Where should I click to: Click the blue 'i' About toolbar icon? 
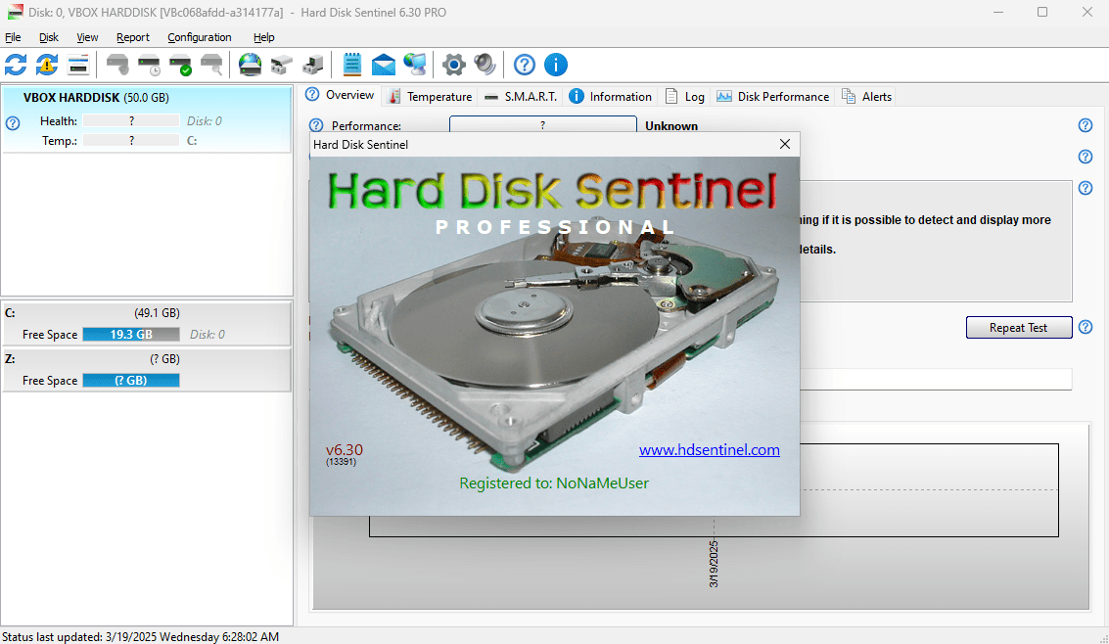pyautogui.click(x=556, y=65)
